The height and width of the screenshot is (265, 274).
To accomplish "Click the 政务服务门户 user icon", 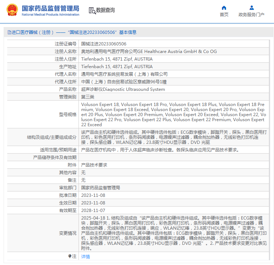I will pos(251,8).
